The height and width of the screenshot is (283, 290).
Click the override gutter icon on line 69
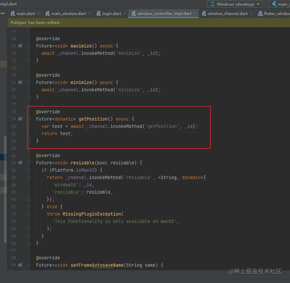pyautogui.click(x=20, y=46)
